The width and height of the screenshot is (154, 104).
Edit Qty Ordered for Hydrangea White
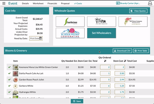(105, 92)
